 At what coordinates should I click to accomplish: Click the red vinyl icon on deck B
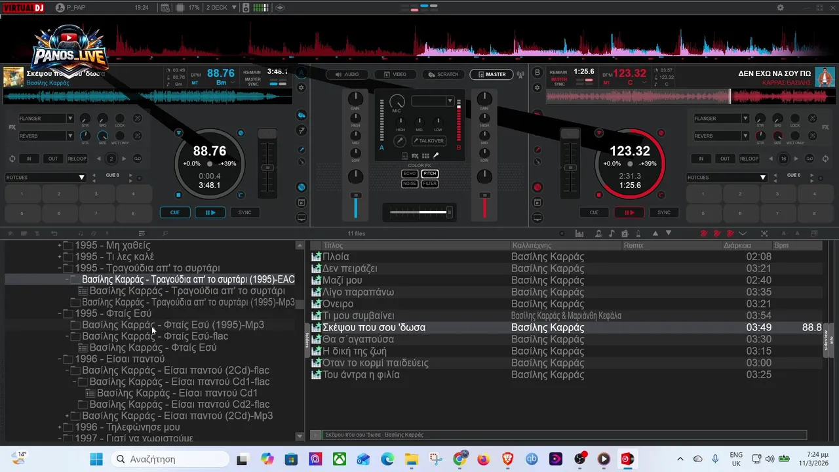coord(537,187)
